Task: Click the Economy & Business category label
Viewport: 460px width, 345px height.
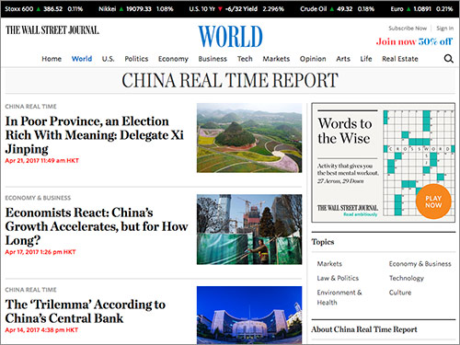Action: point(38,198)
